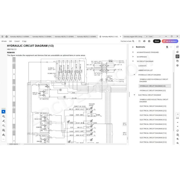The height and width of the screenshot is (180, 180).
Task: Select the signature stamp tool
Action: [x=3, y=135]
